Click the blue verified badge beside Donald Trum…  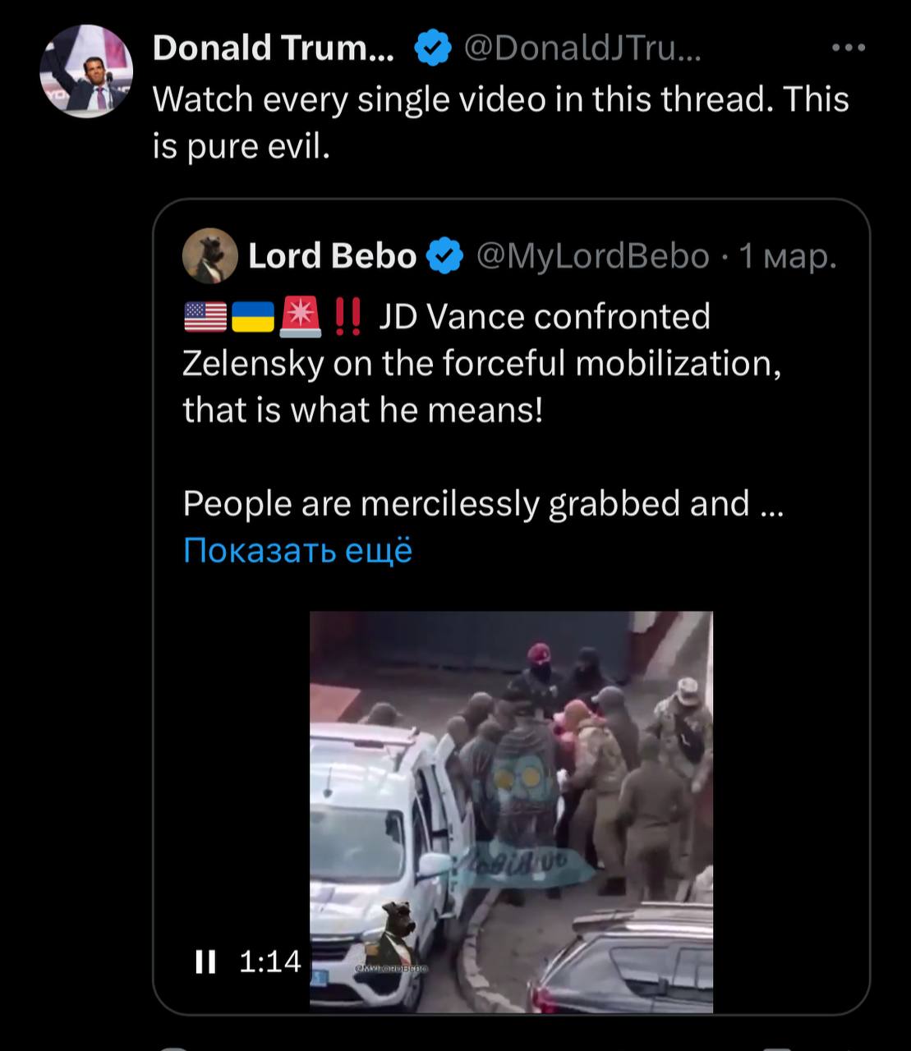point(432,49)
